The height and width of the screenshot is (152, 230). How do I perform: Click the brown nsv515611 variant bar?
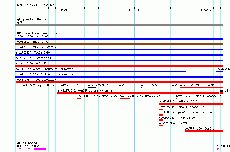(x=119, y=44)
